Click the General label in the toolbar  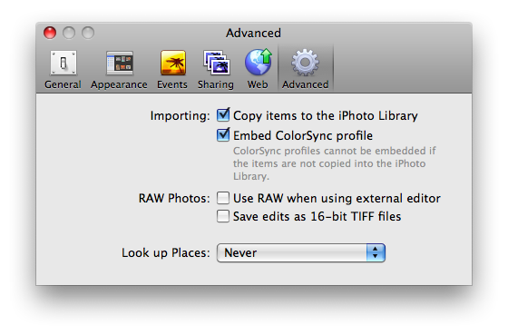pos(63,84)
